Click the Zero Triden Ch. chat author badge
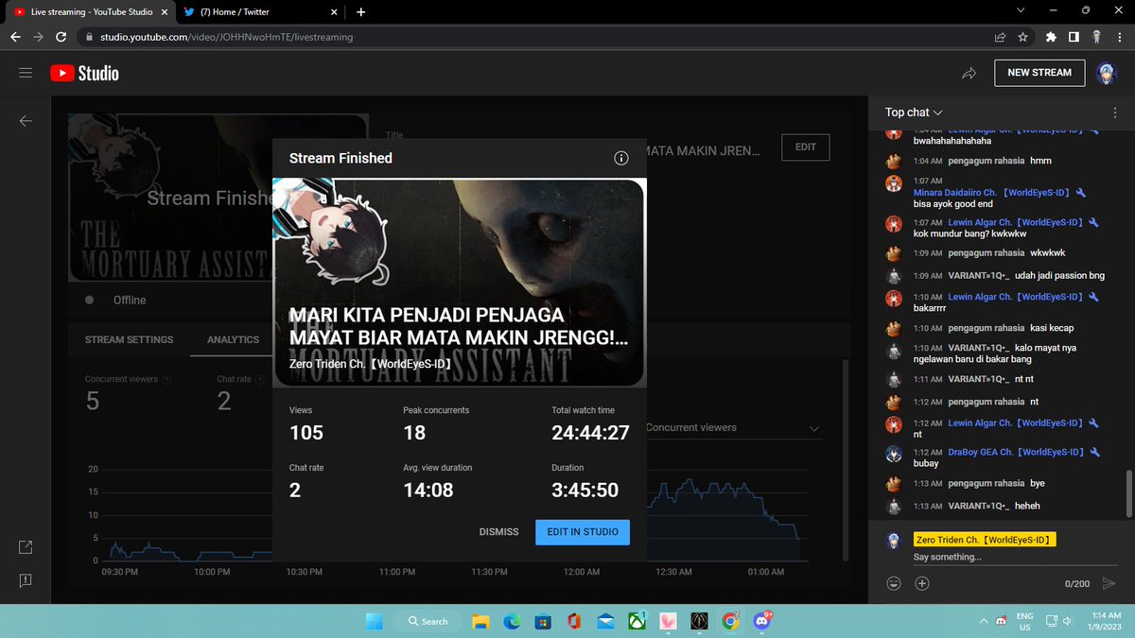The height and width of the screenshot is (638, 1135). point(985,540)
